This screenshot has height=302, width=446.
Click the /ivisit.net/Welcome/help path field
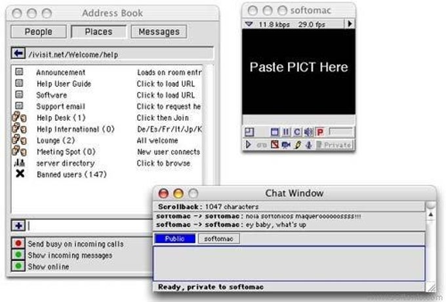pos(120,54)
